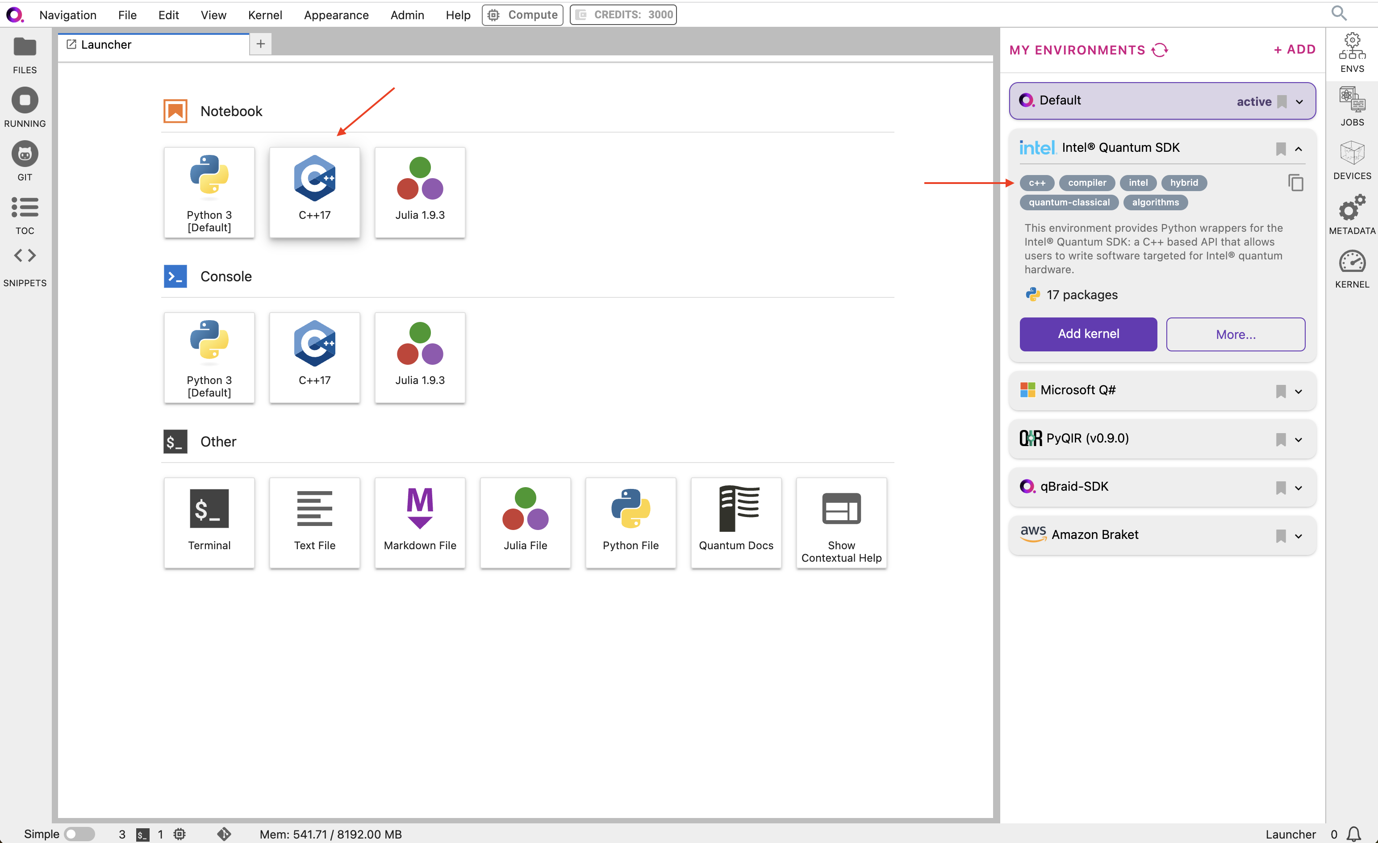Image resolution: width=1378 pixels, height=843 pixels.
Task: Collapse the Intel Quantum SDK environment
Action: tap(1299, 149)
